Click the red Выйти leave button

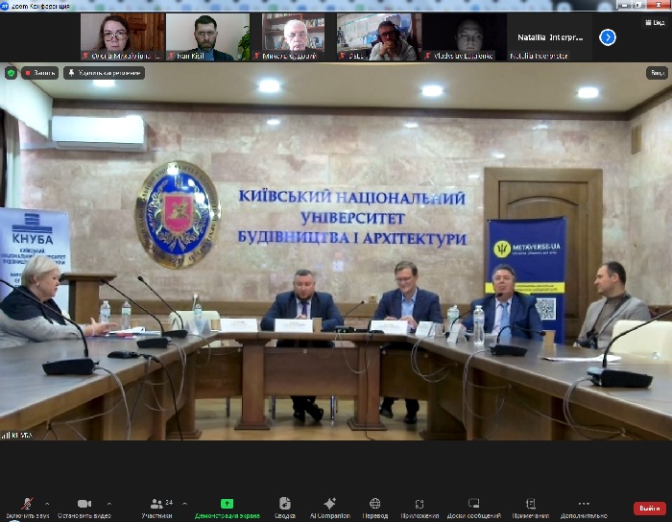649,508
